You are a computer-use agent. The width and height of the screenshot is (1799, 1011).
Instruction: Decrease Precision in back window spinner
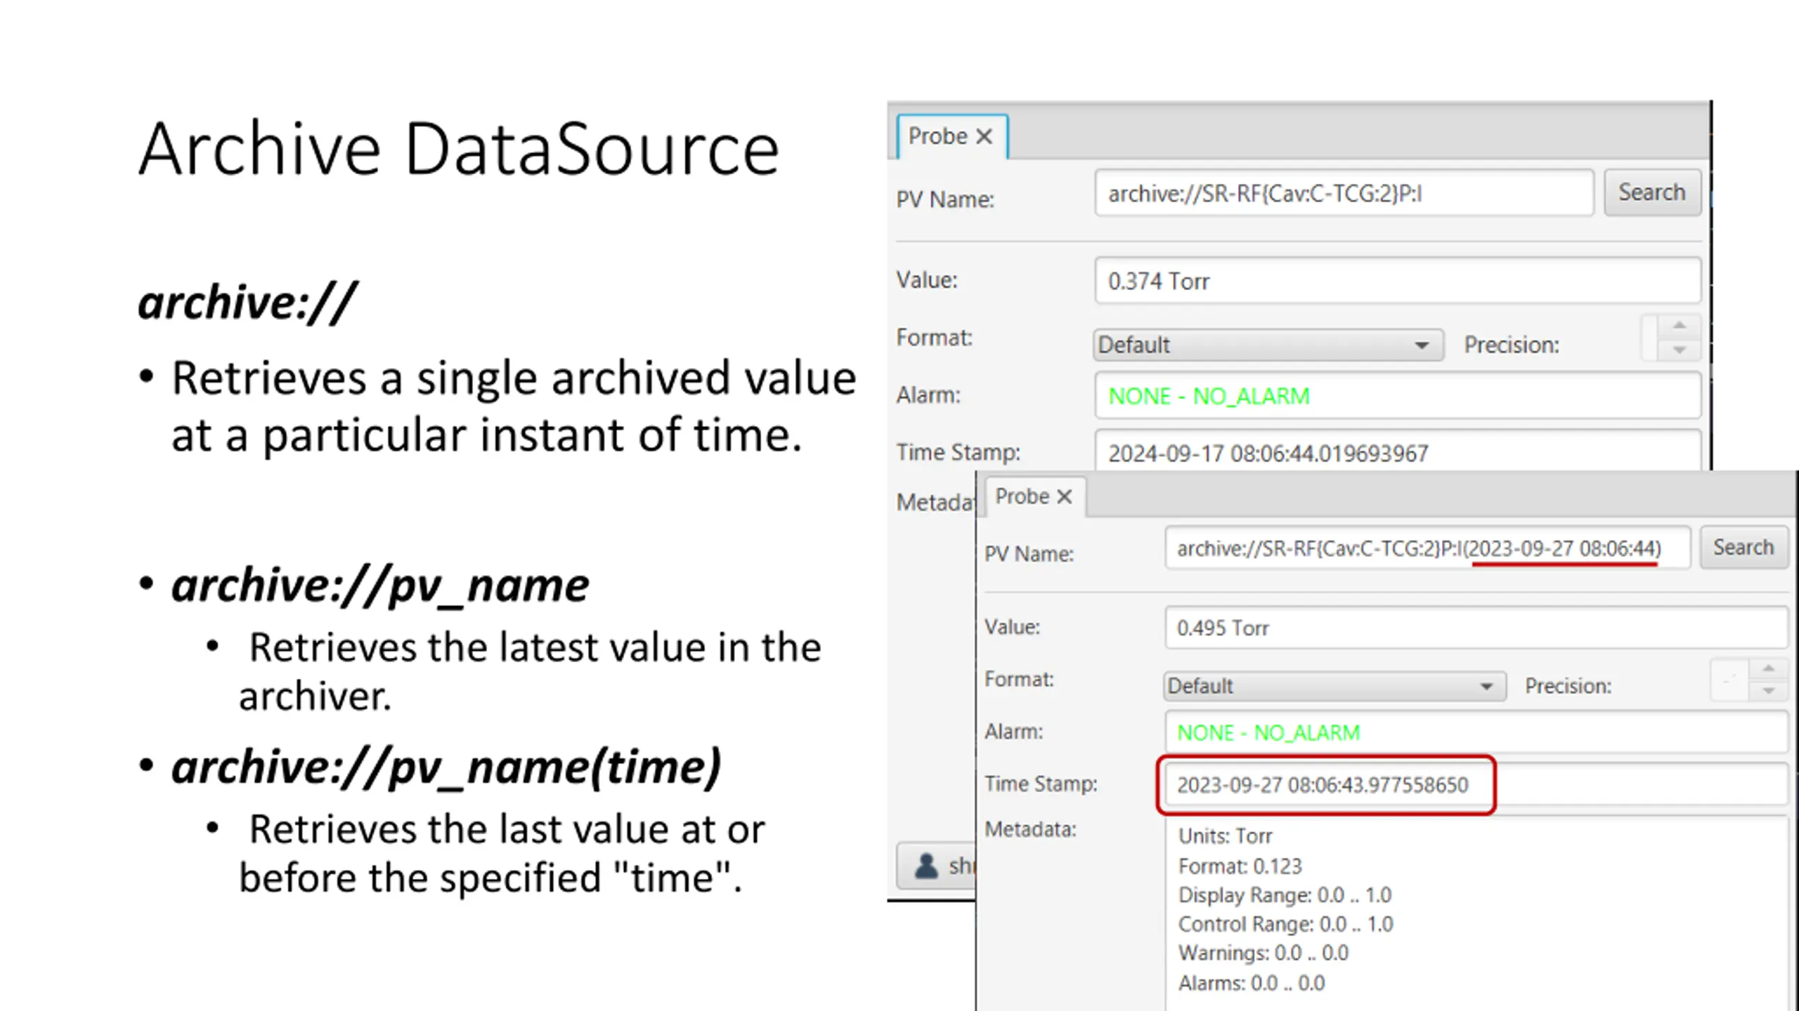point(1680,350)
